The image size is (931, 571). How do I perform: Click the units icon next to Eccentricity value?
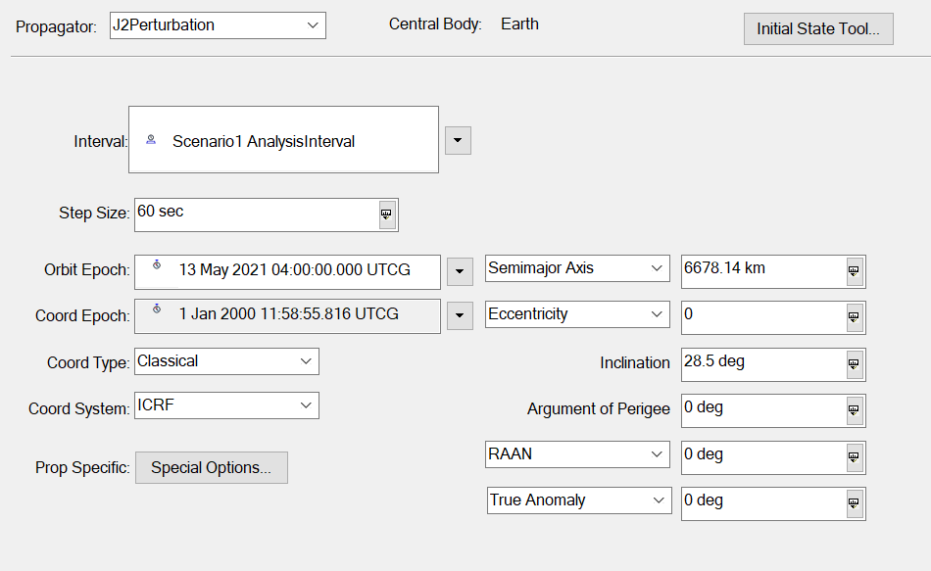pos(852,317)
